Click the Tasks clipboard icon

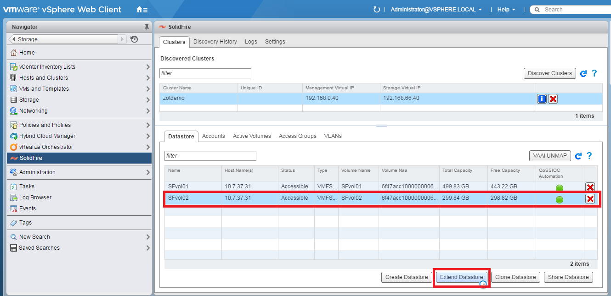pos(14,186)
